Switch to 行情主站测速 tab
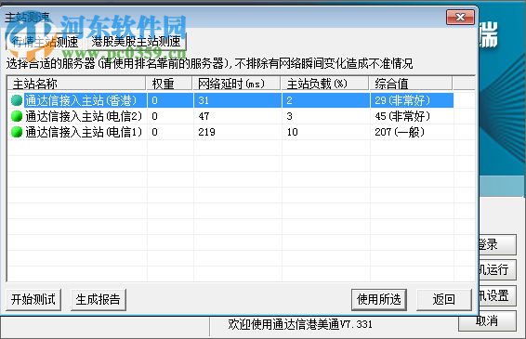The image size is (526, 339). pos(45,42)
